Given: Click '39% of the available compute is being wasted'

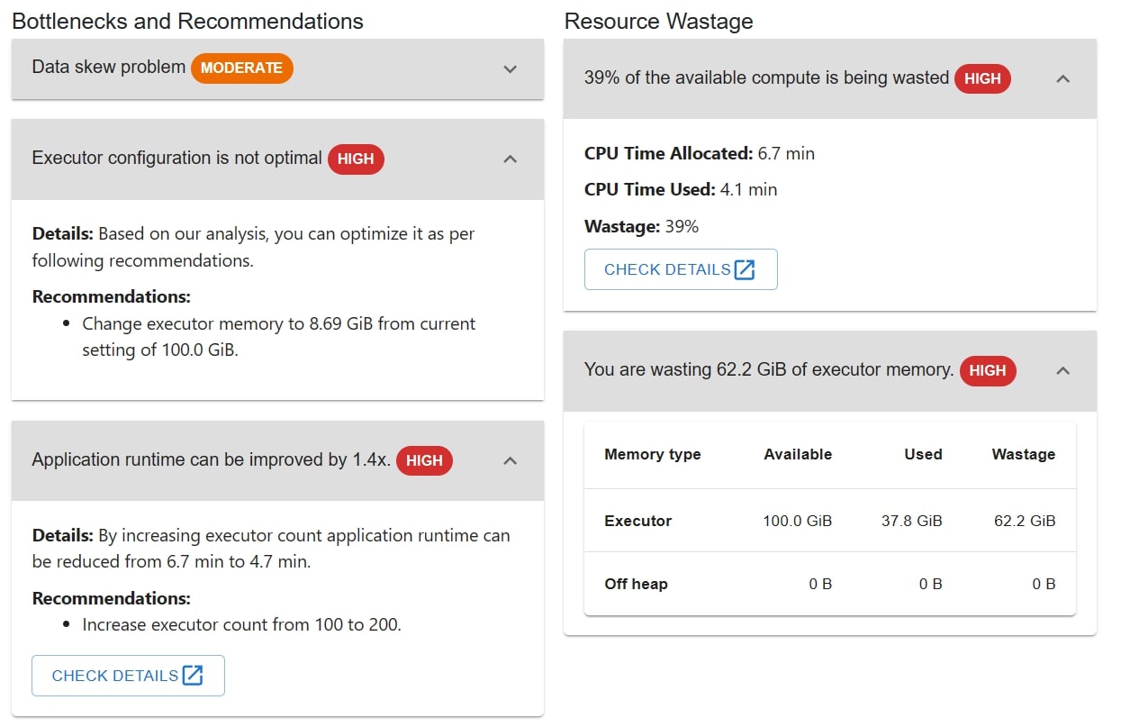Looking at the screenshot, I should coord(766,78).
